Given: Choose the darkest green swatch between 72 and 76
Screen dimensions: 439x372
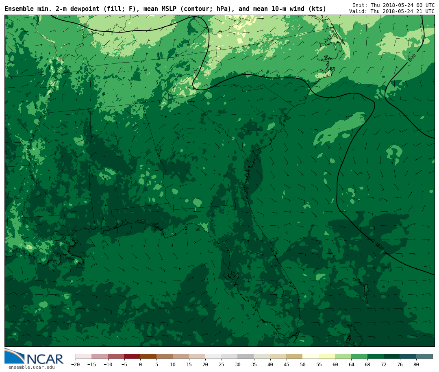Looking at the screenshot, I should [x=392, y=356].
